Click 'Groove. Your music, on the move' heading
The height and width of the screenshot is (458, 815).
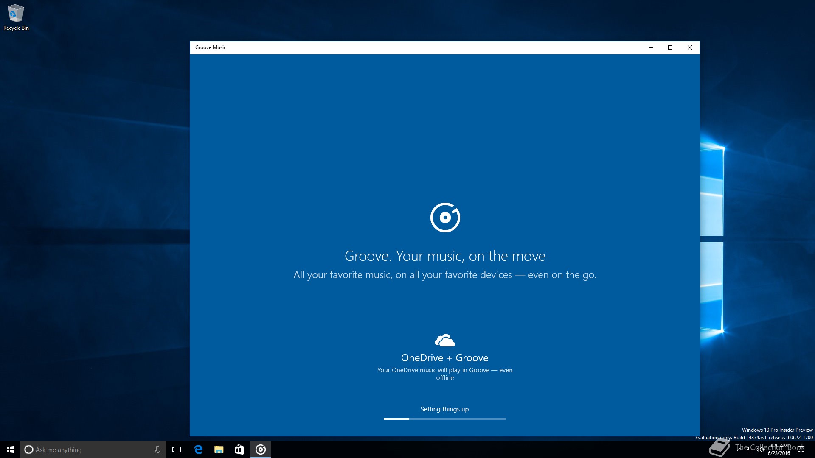click(445, 256)
